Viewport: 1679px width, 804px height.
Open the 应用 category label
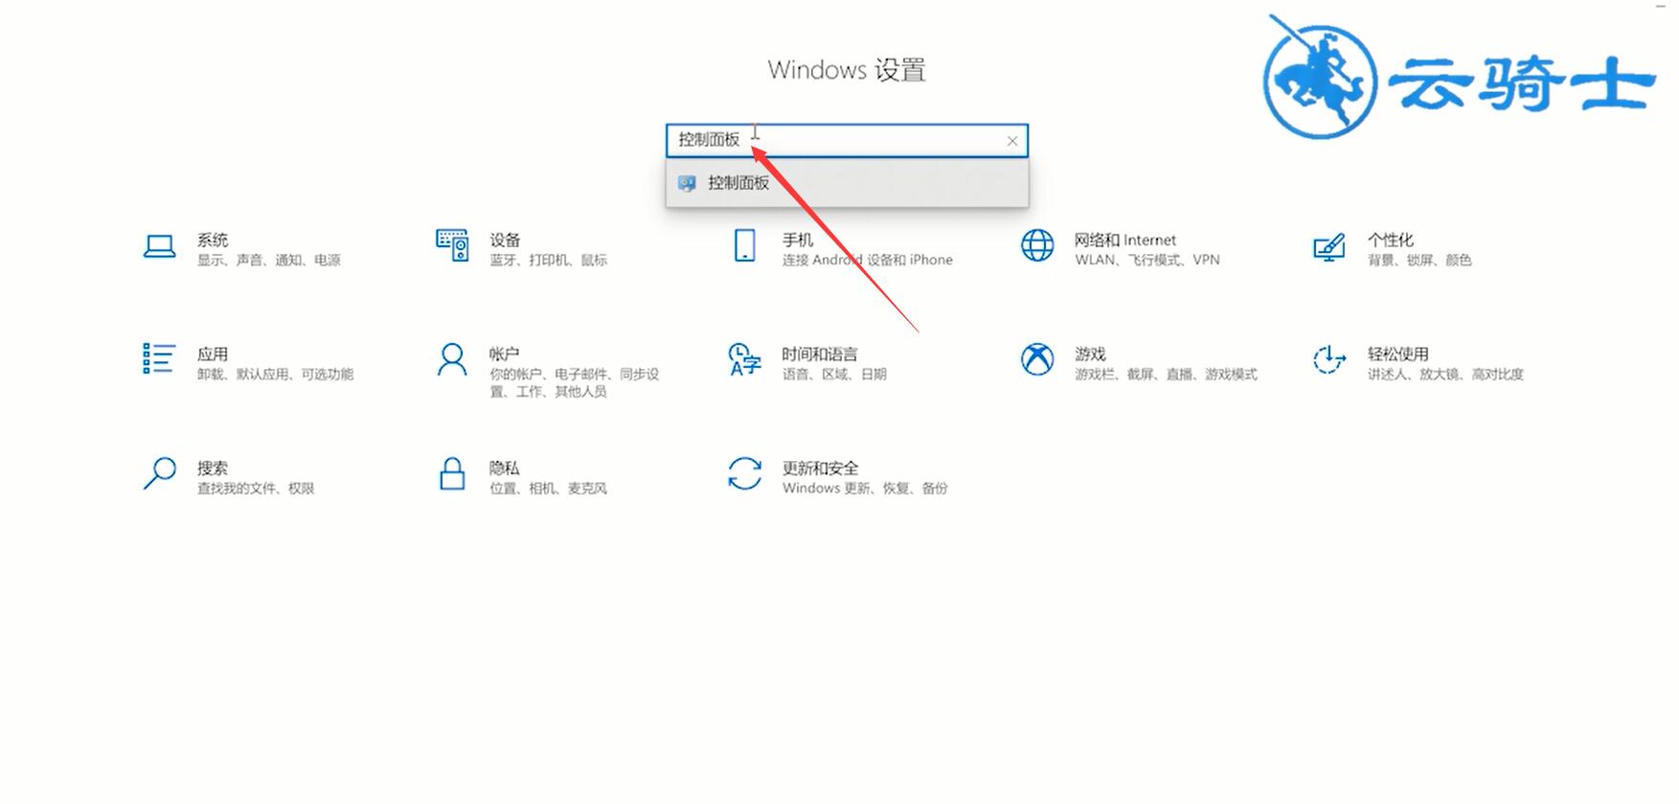pos(213,354)
